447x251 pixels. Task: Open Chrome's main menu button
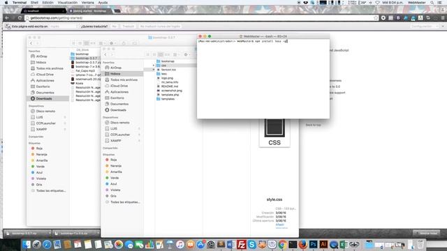tap(442, 17)
